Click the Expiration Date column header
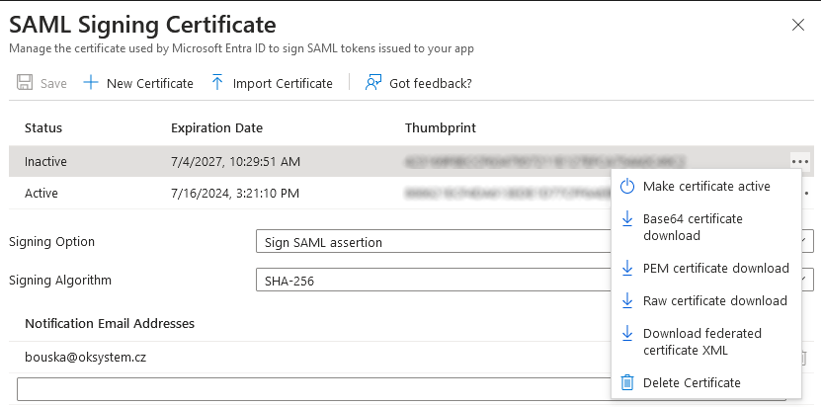Screen dimensions: 821x407 pos(216,128)
